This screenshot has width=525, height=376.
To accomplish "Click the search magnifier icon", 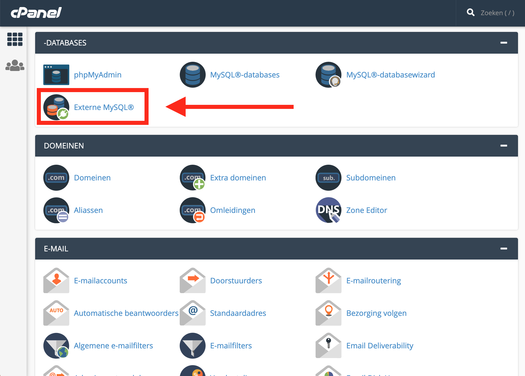I will (x=471, y=12).
